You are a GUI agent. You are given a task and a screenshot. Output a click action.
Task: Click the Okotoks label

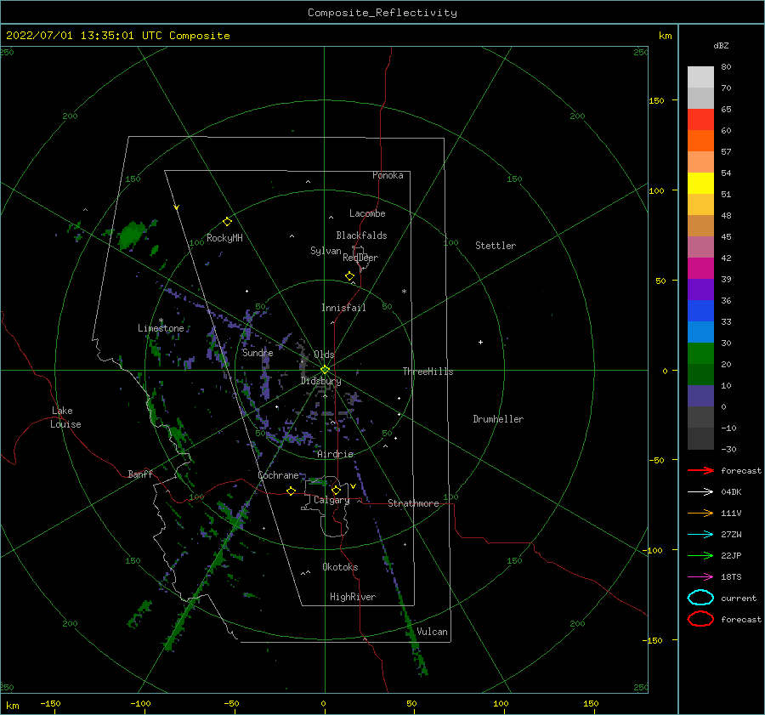pos(340,567)
